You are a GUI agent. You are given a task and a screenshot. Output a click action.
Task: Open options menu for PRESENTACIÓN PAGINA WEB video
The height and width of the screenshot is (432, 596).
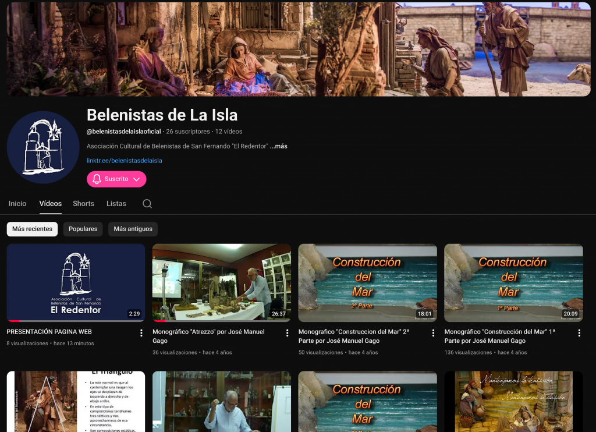click(x=141, y=333)
